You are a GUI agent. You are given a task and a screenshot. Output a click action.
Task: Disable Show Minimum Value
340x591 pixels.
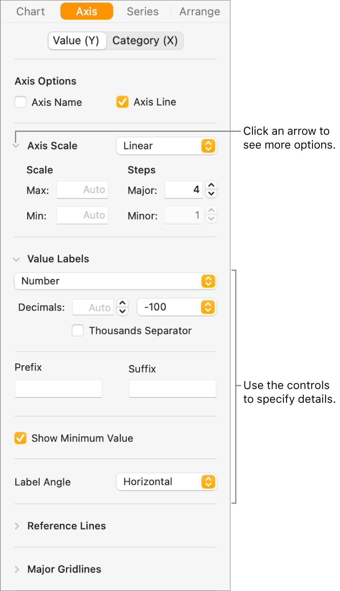pyautogui.click(x=20, y=438)
